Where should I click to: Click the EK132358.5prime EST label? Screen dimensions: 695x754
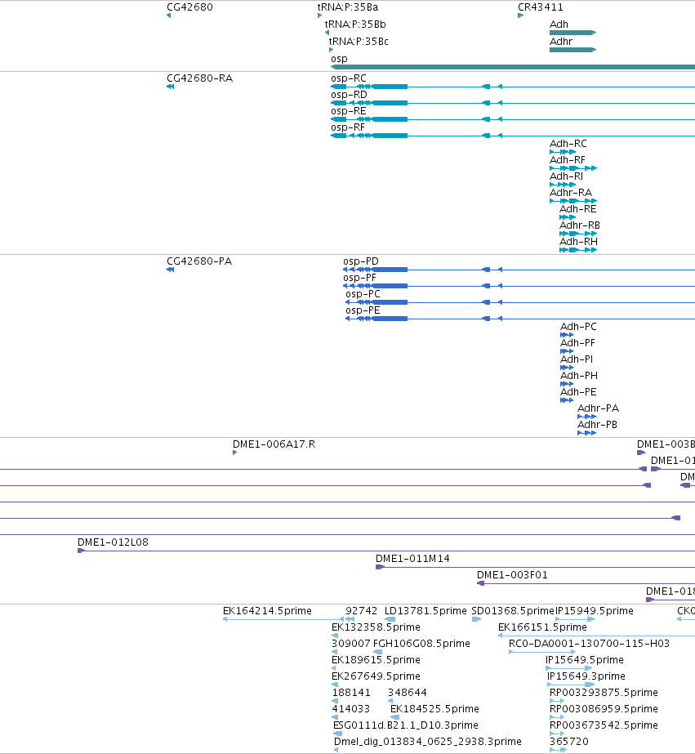point(376,627)
